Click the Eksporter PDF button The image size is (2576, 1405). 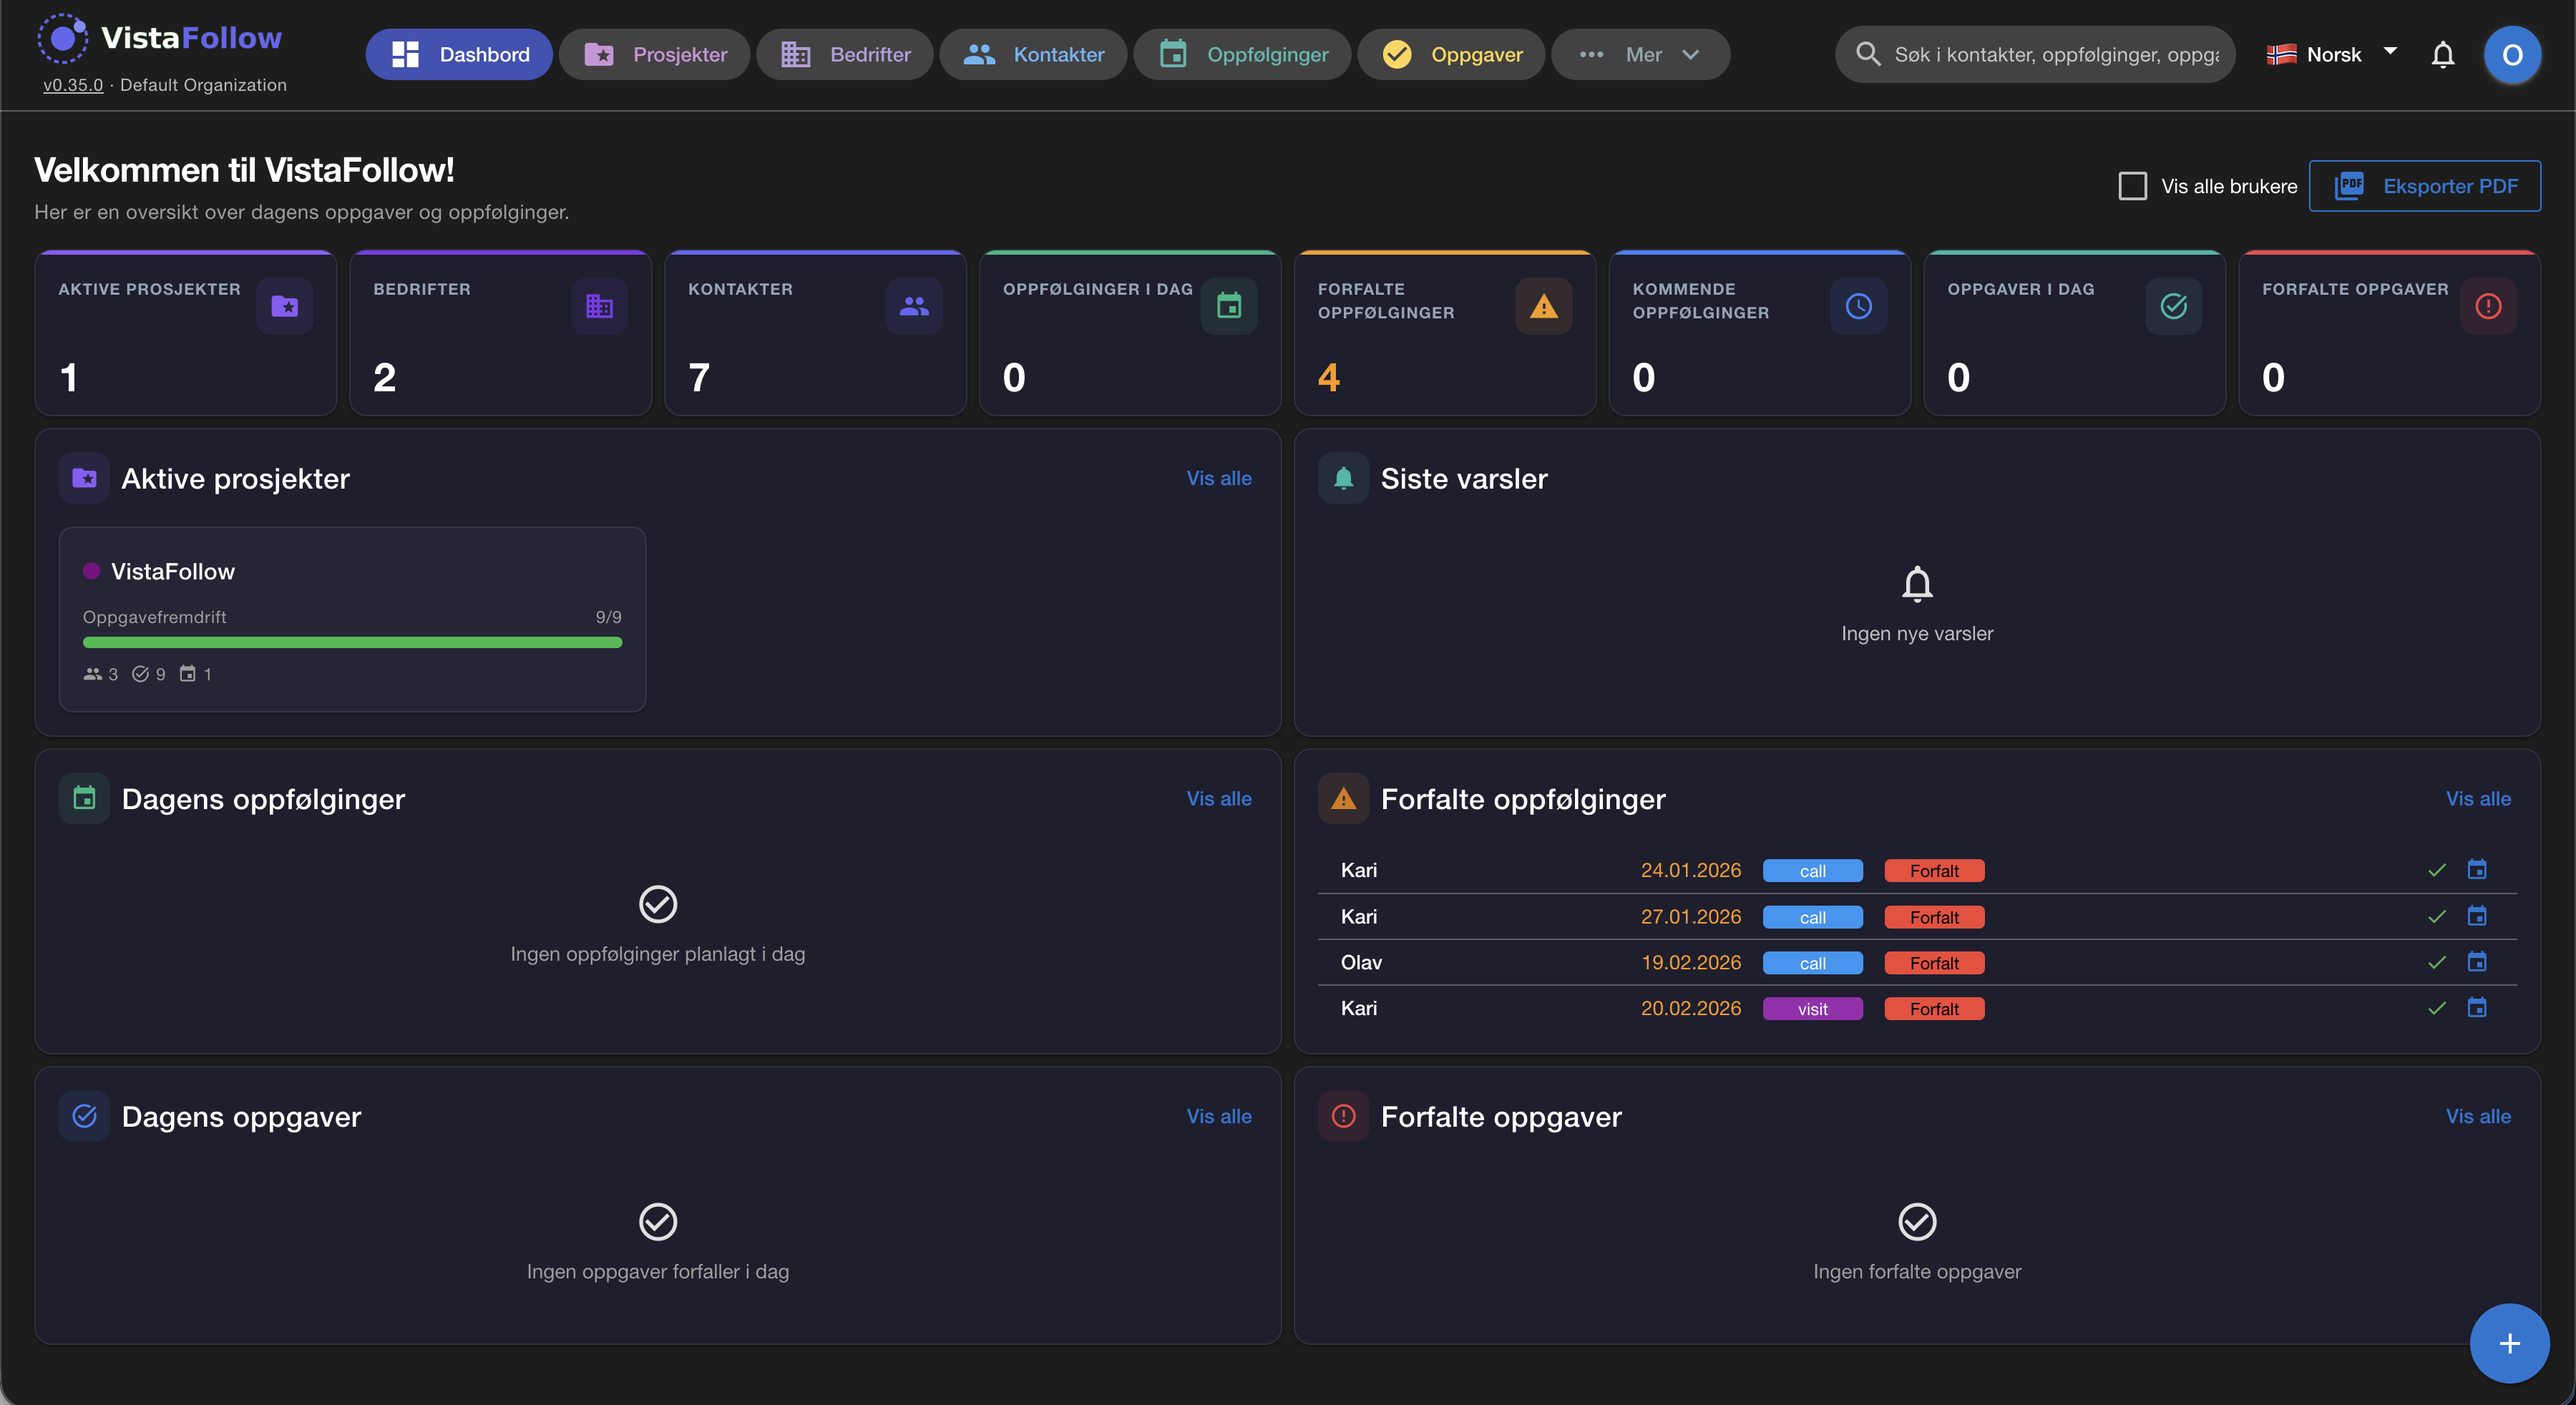click(x=2424, y=186)
